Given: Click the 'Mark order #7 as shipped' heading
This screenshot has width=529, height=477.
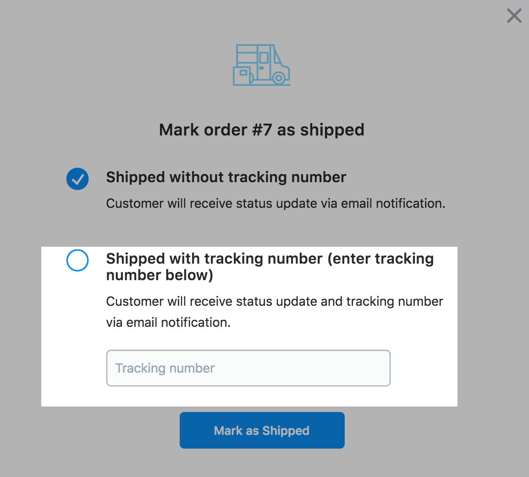Looking at the screenshot, I should pyautogui.click(x=261, y=130).
